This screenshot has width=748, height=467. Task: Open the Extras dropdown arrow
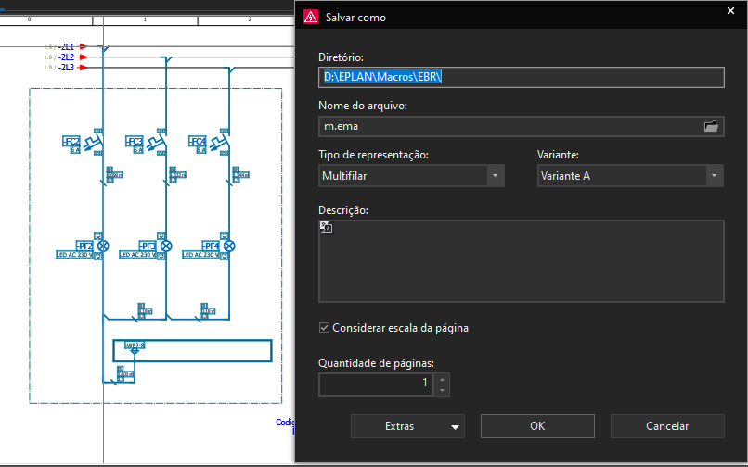pyautogui.click(x=455, y=427)
